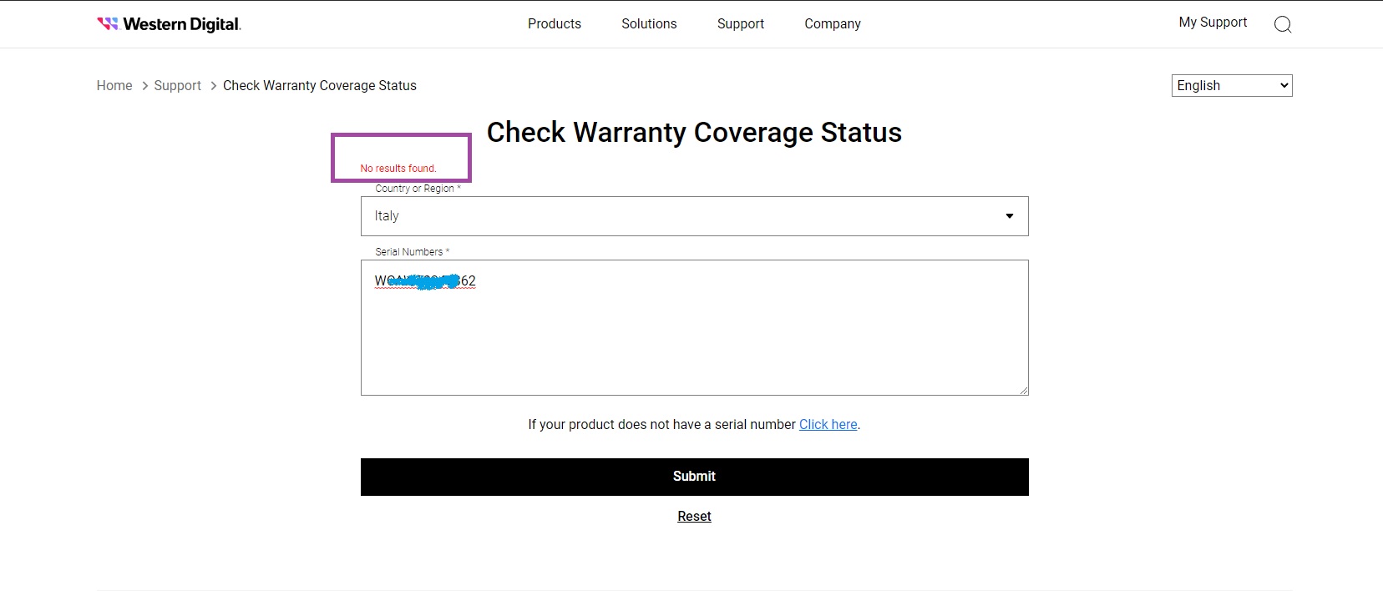Open the Company menu
Image resolution: width=1383 pixels, height=591 pixels.
click(x=833, y=24)
